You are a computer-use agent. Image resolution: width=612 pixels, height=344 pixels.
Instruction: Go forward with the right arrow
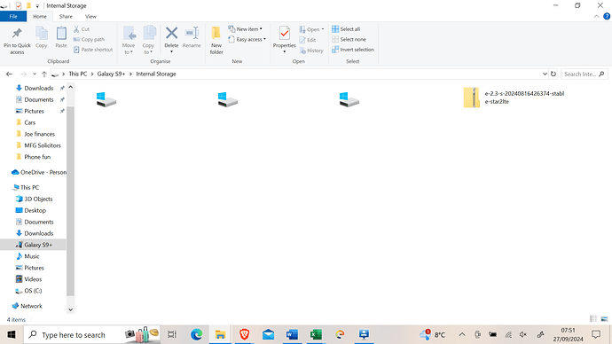(23, 74)
